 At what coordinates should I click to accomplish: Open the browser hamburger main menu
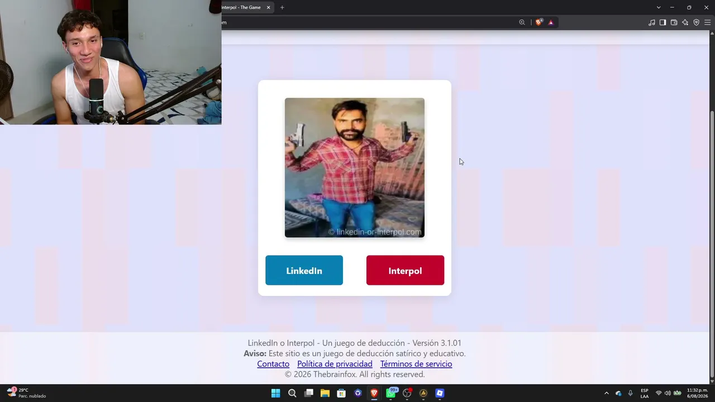pyautogui.click(x=707, y=22)
